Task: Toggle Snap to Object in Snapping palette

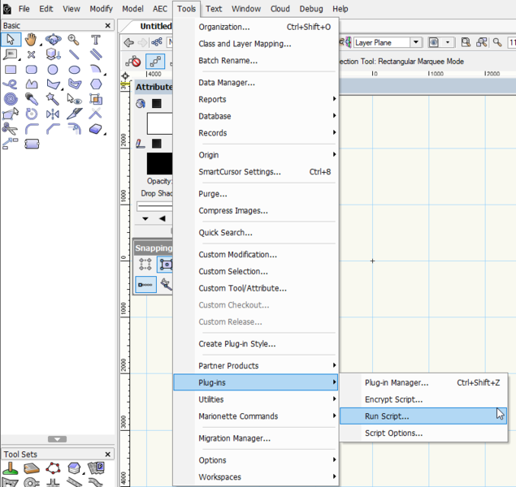Action: click(x=166, y=265)
